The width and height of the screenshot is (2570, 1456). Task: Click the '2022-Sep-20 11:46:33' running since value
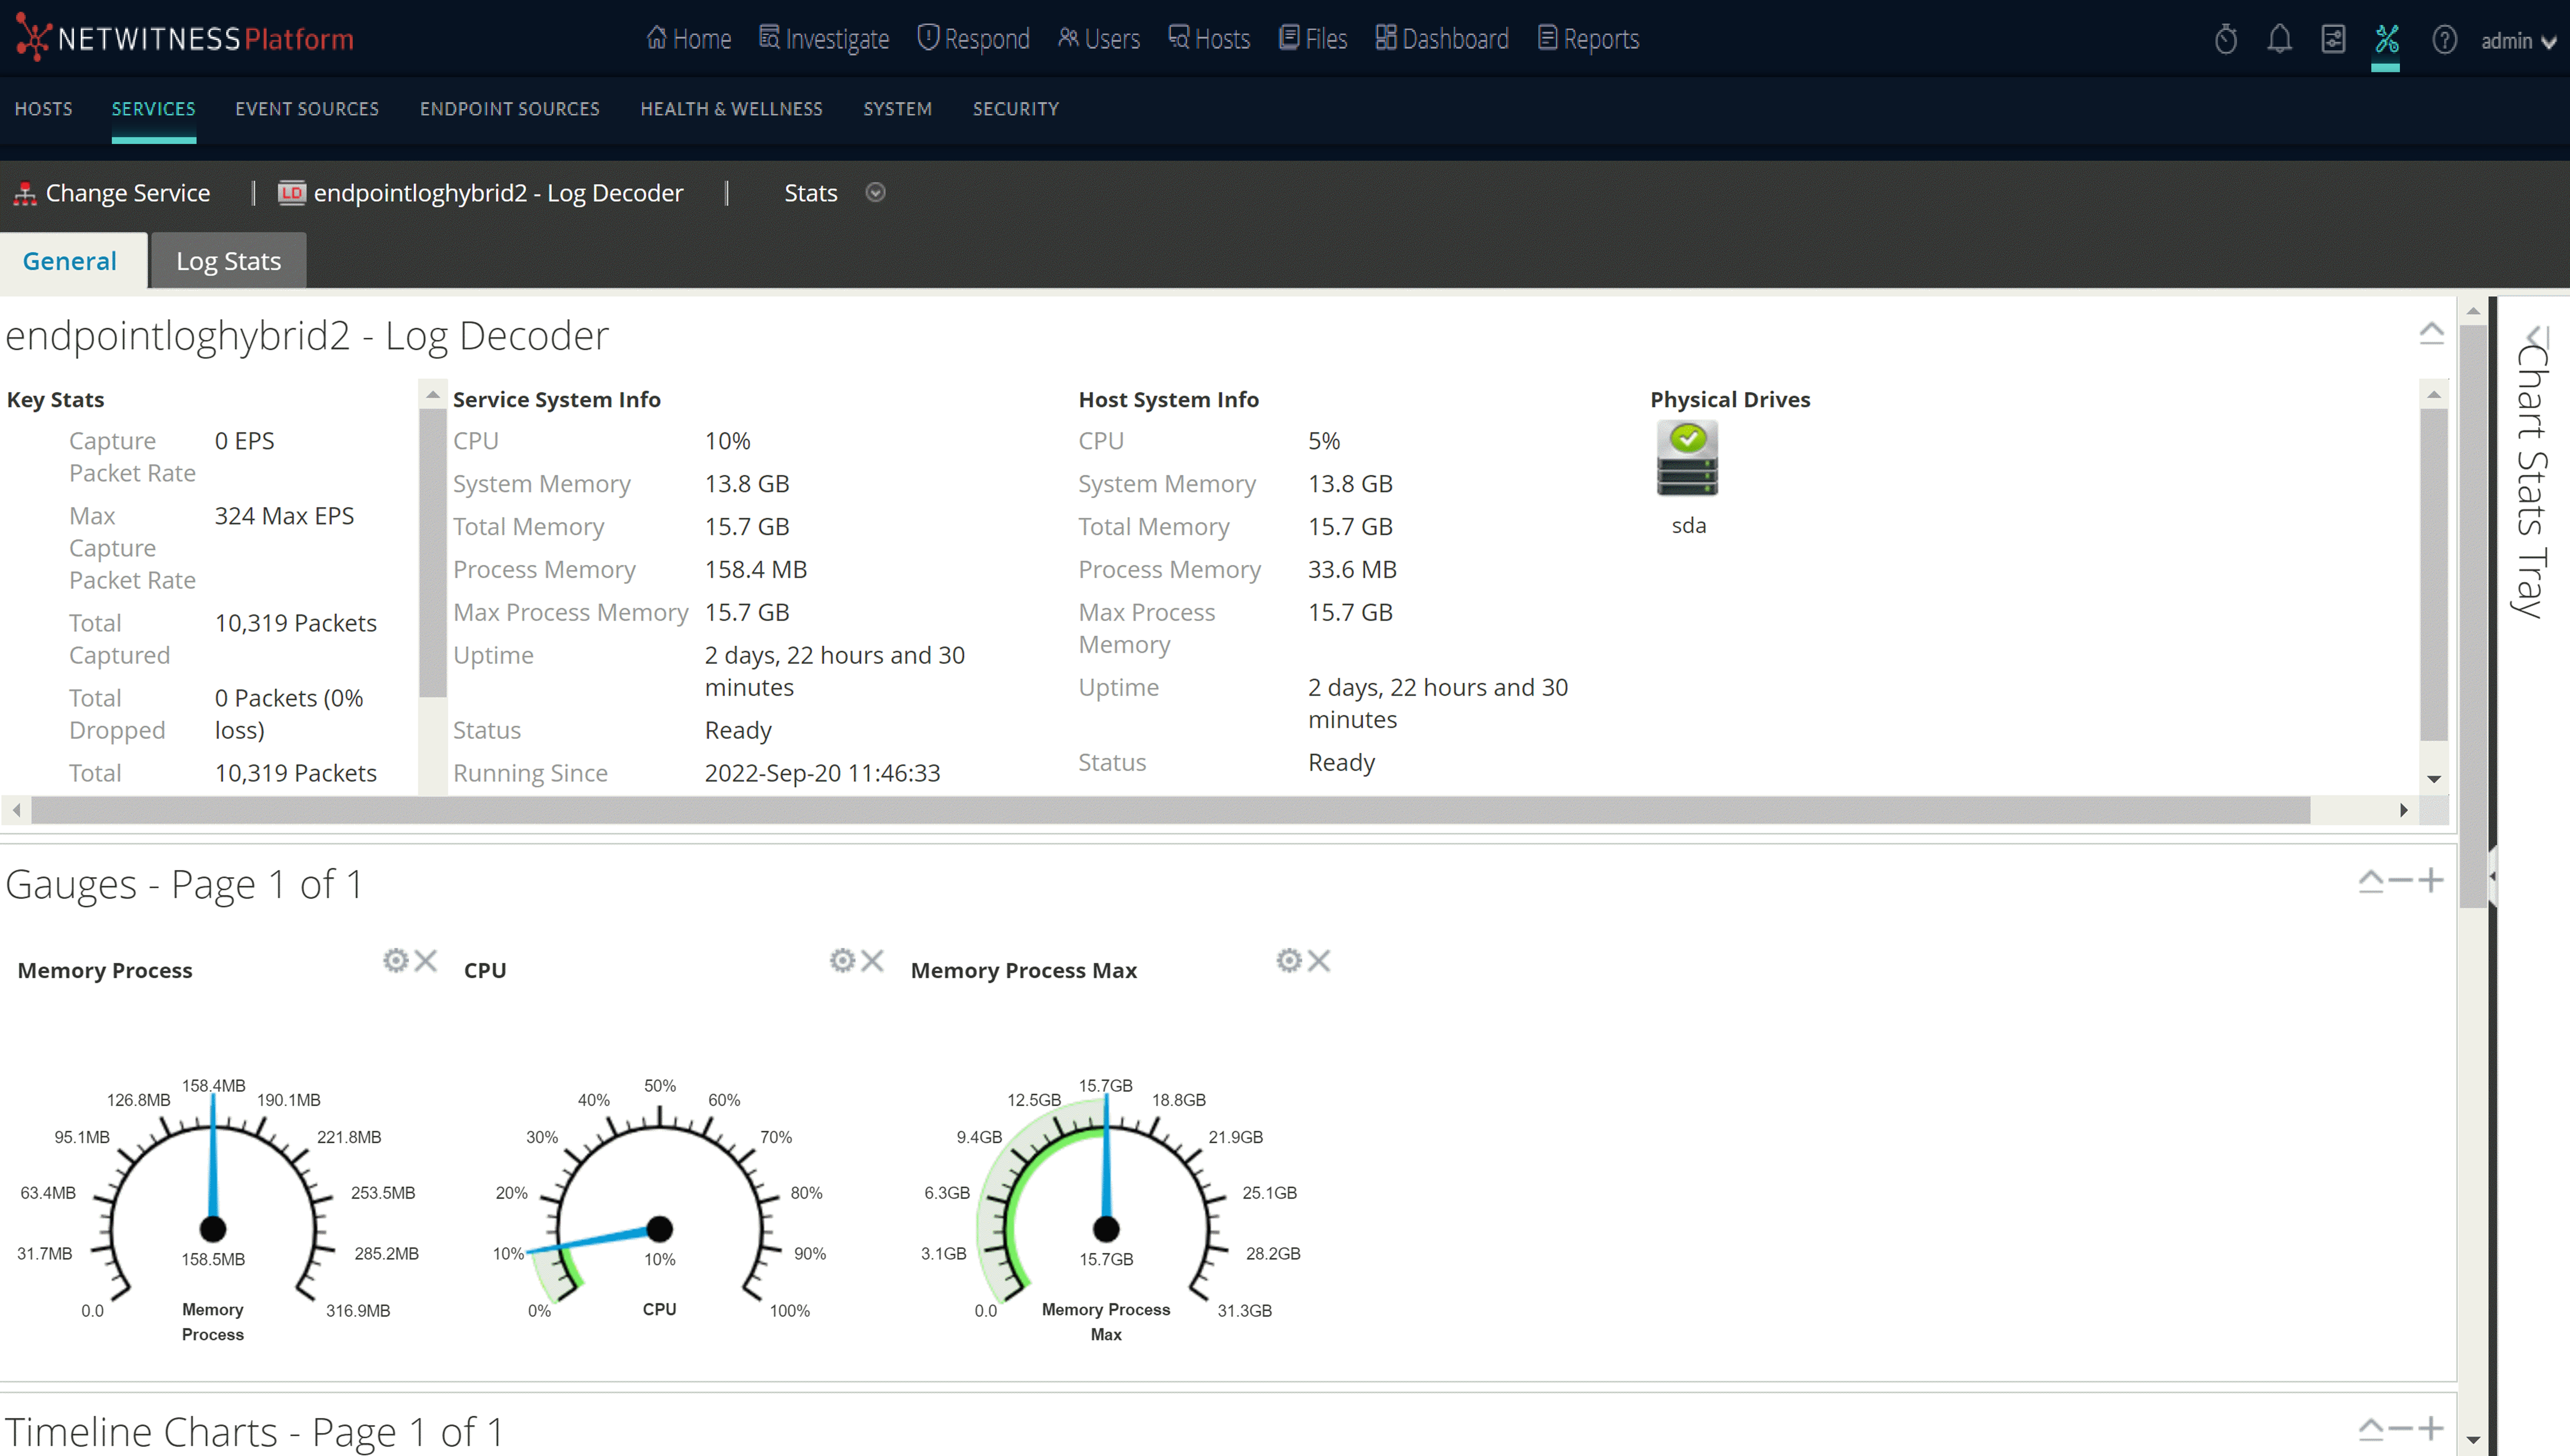[x=822, y=773]
